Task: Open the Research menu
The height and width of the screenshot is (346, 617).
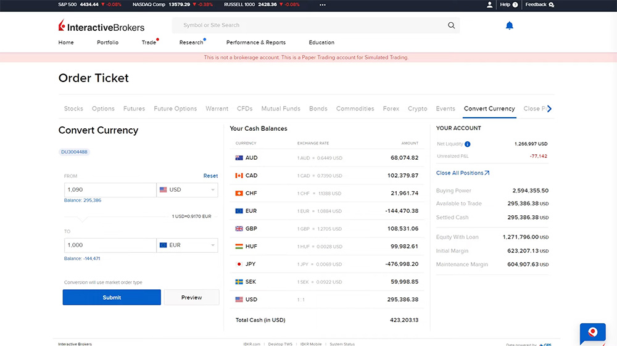Action: coord(191,43)
